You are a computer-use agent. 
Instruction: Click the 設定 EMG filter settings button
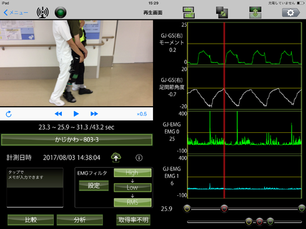pos(94,185)
